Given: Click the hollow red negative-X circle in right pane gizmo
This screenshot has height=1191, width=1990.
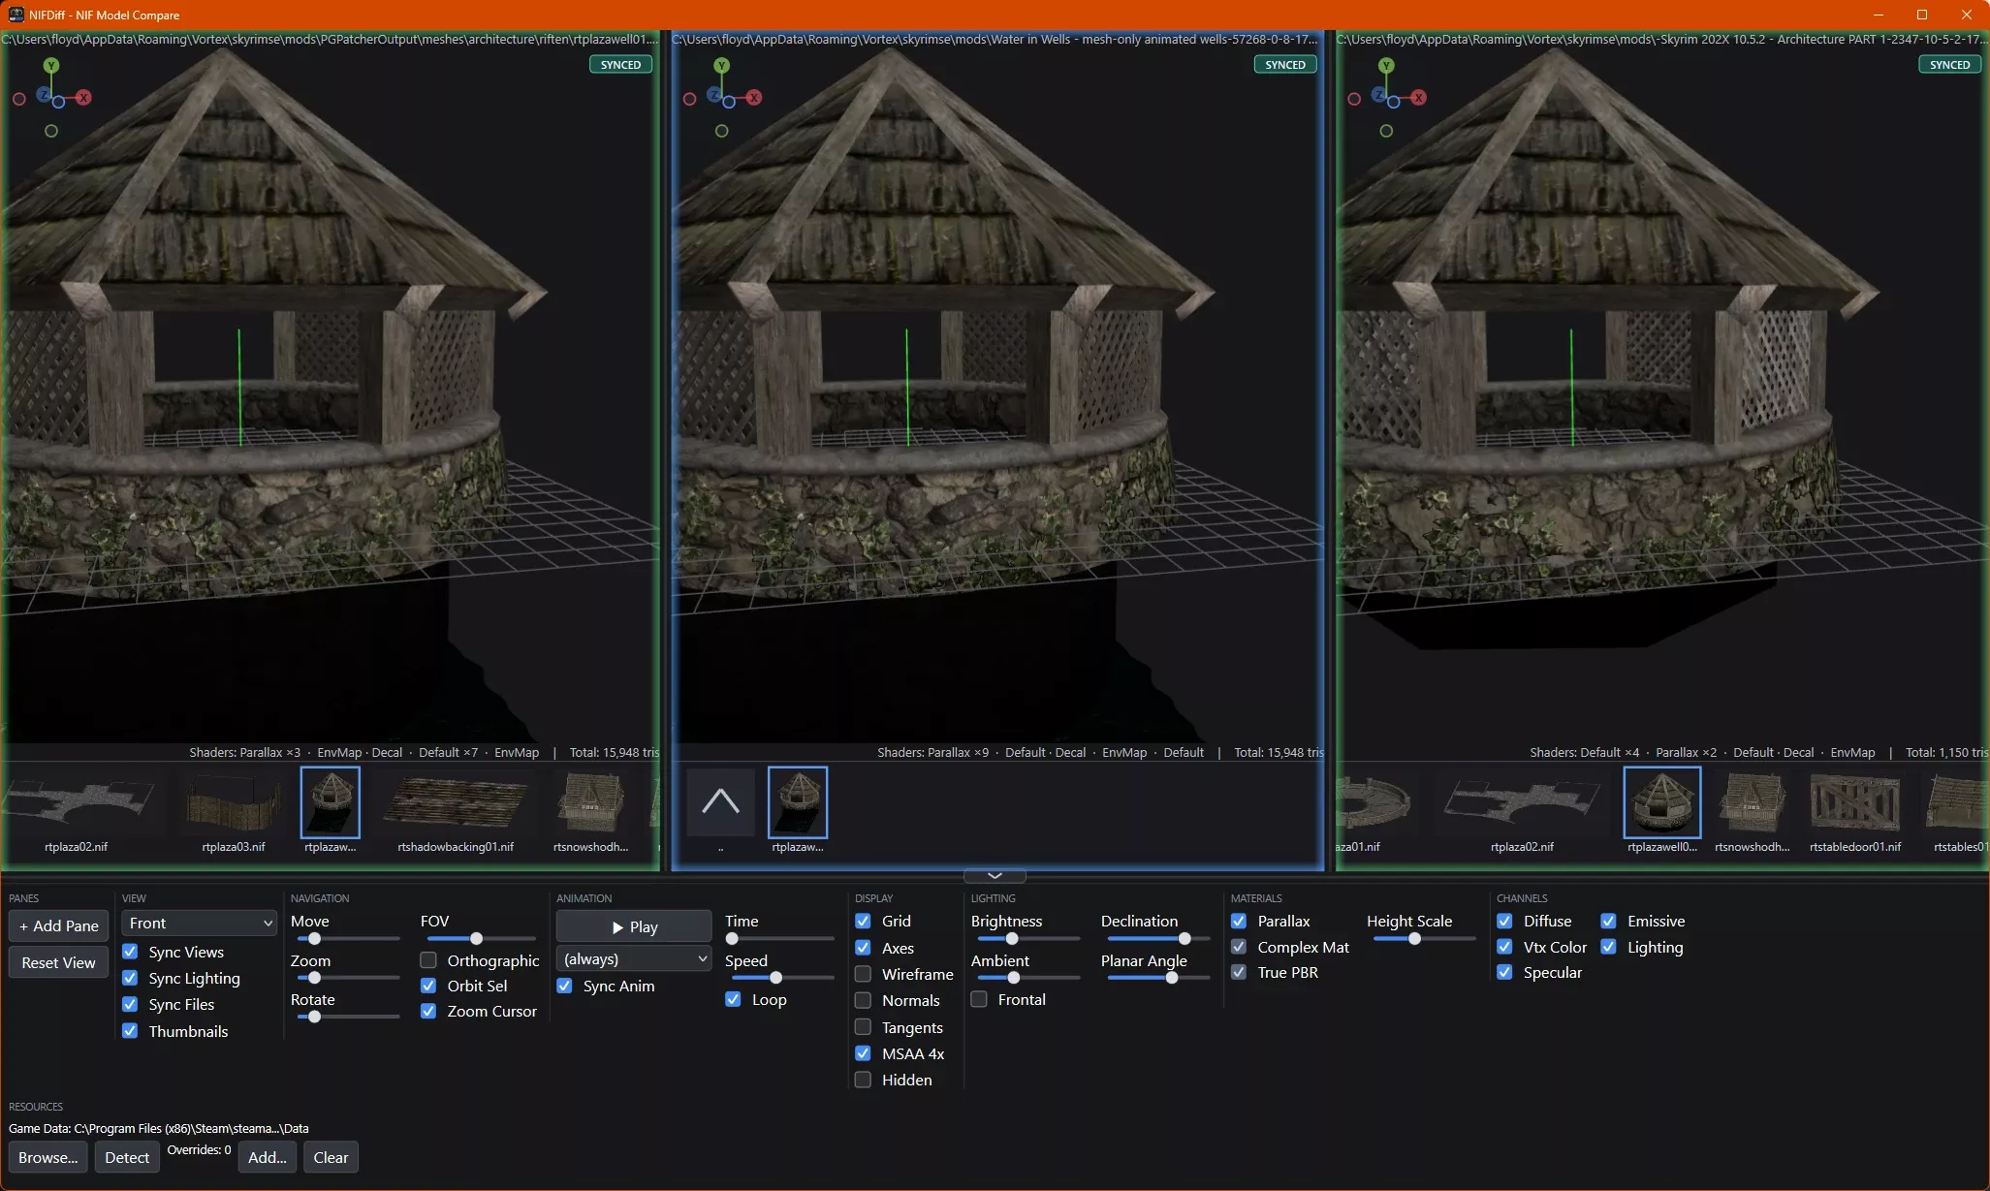Looking at the screenshot, I should (1354, 99).
